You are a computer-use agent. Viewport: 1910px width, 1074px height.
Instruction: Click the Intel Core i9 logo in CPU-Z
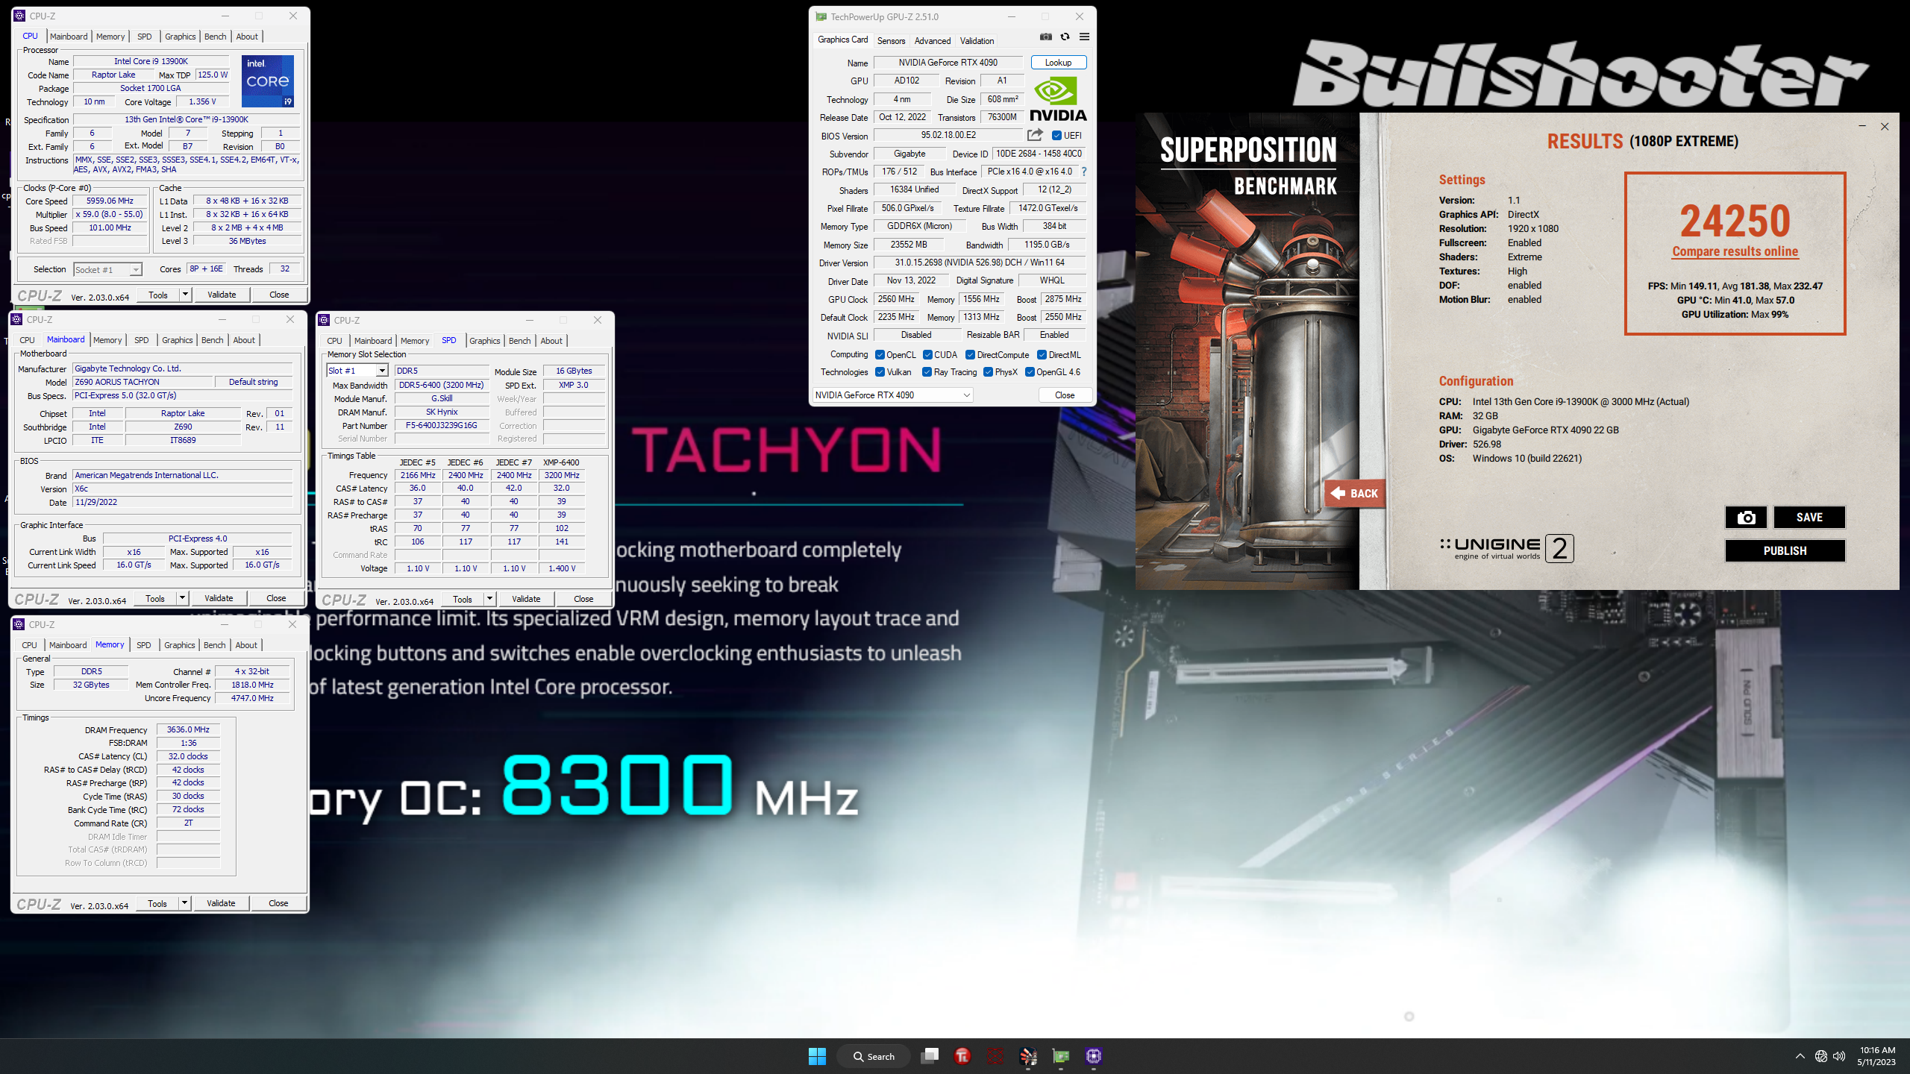pos(268,81)
